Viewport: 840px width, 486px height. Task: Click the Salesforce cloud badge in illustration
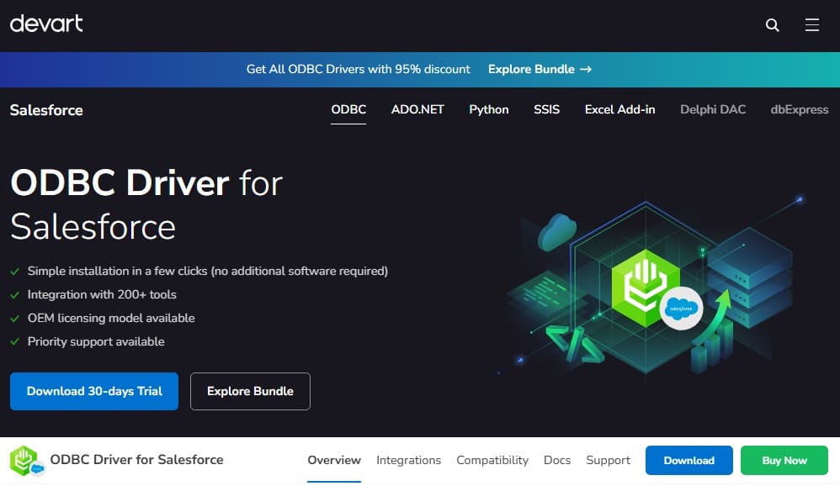coord(681,310)
